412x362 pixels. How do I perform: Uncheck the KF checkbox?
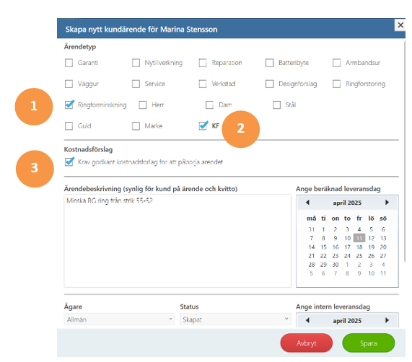(203, 125)
